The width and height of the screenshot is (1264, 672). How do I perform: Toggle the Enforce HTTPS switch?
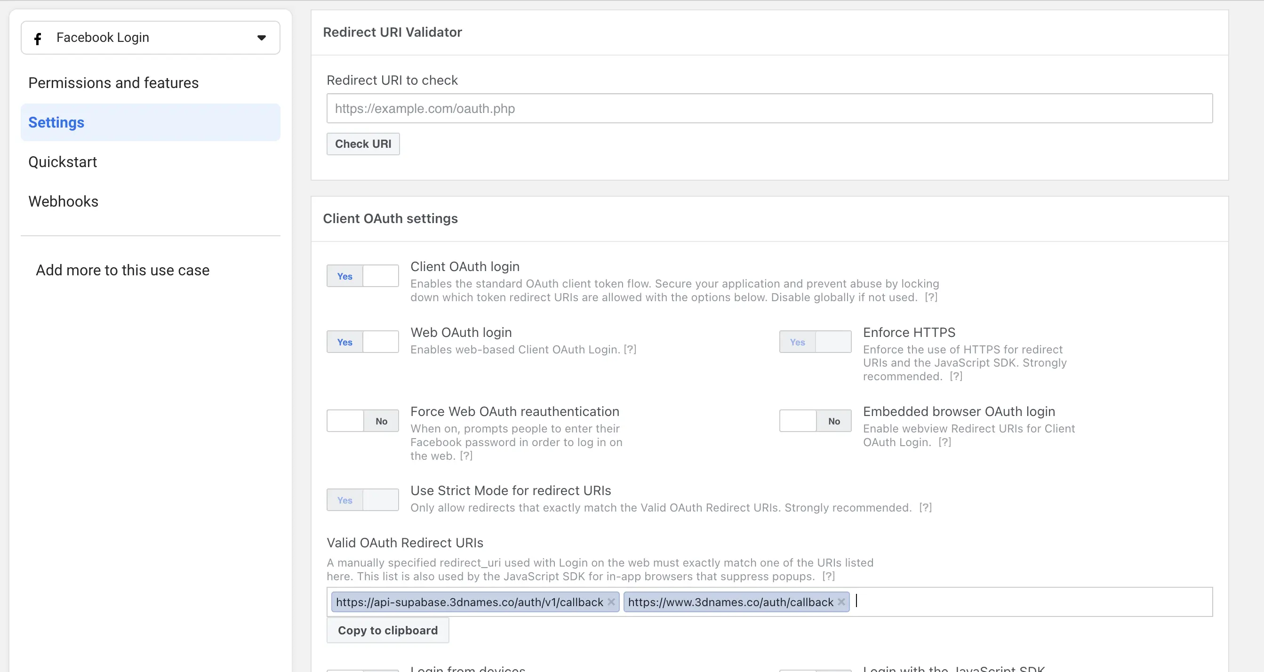815,342
